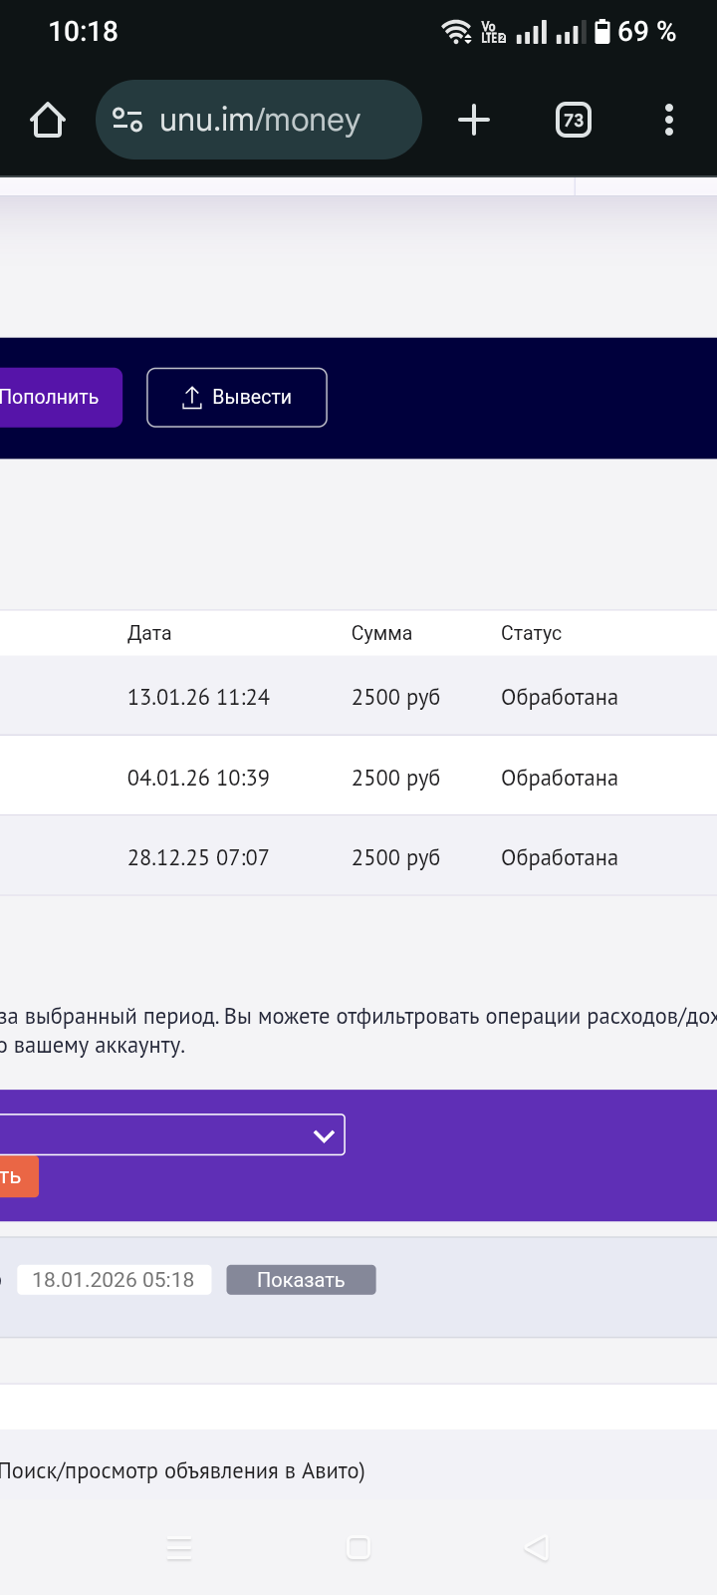This screenshot has height=1595, width=717.
Task: Click the Пополнить button
Action: pyautogui.click(x=55, y=397)
